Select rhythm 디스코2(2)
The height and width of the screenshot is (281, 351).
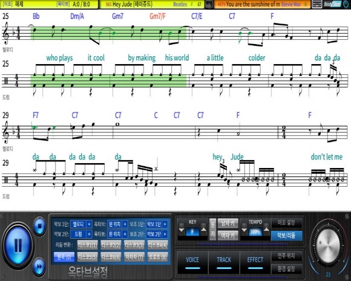(111, 245)
